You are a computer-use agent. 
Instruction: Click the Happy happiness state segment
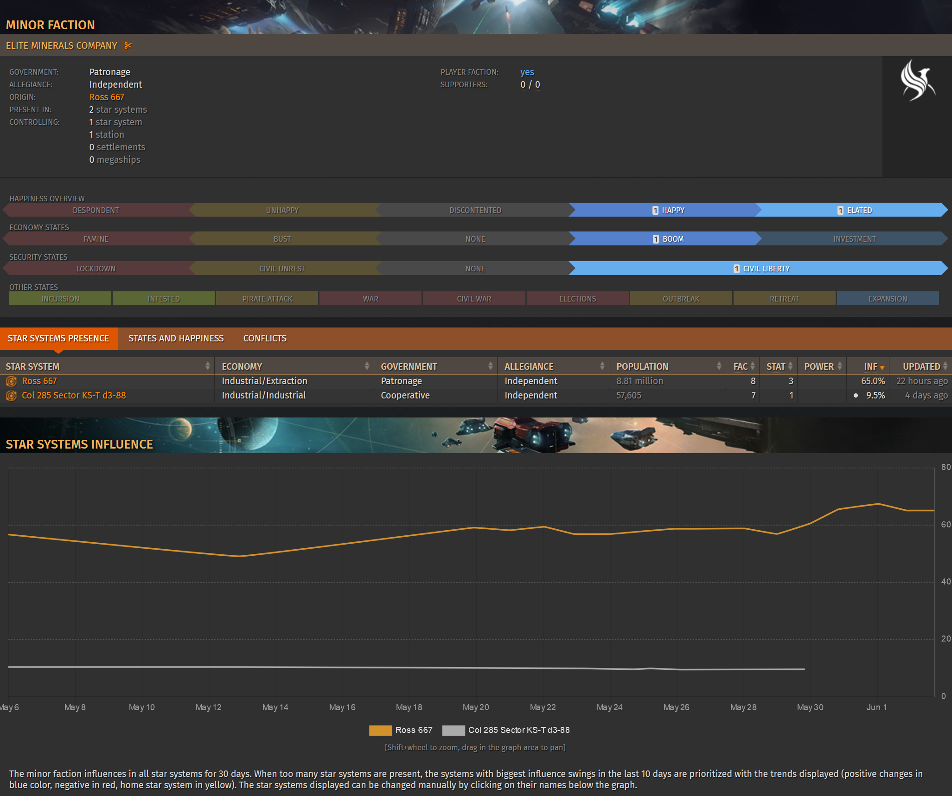pos(665,210)
